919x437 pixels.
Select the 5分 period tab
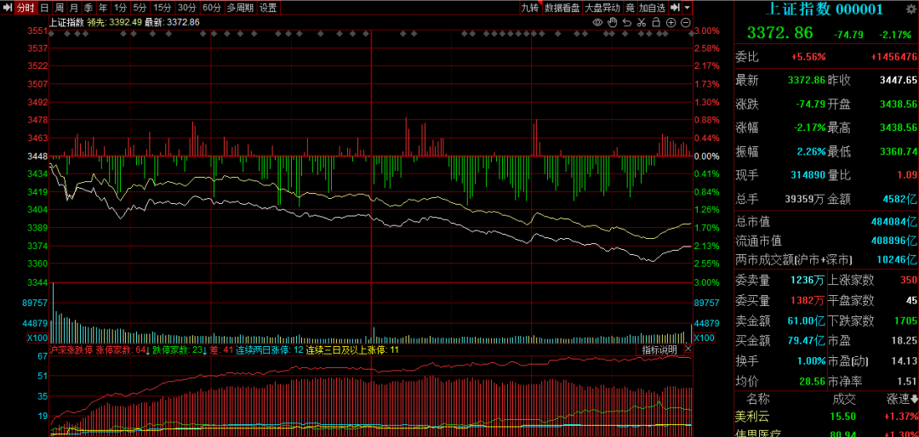click(140, 8)
